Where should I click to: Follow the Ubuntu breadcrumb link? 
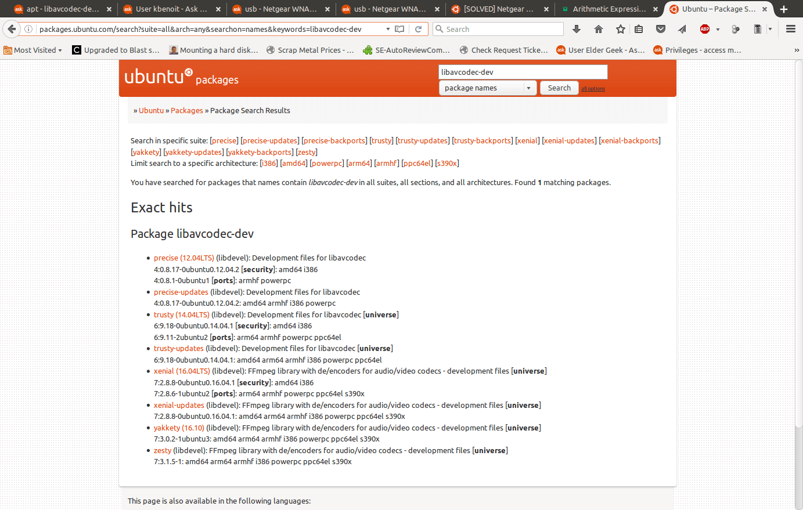pos(151,111)
